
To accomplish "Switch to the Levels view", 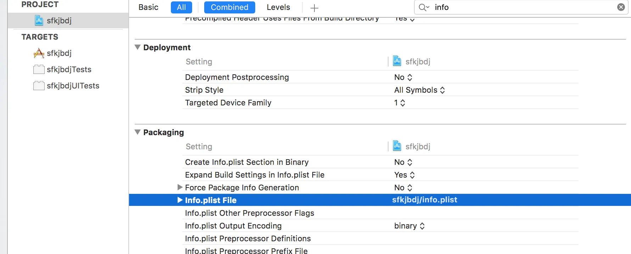I will pos(278,7).
